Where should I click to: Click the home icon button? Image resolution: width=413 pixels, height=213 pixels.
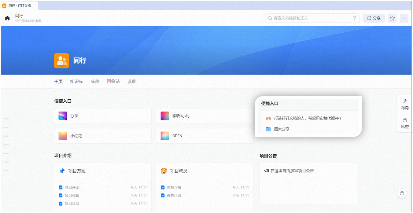point(7,18)
